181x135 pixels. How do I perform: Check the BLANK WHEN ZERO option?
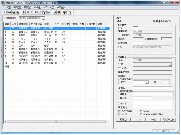click(x=141, y=114)
